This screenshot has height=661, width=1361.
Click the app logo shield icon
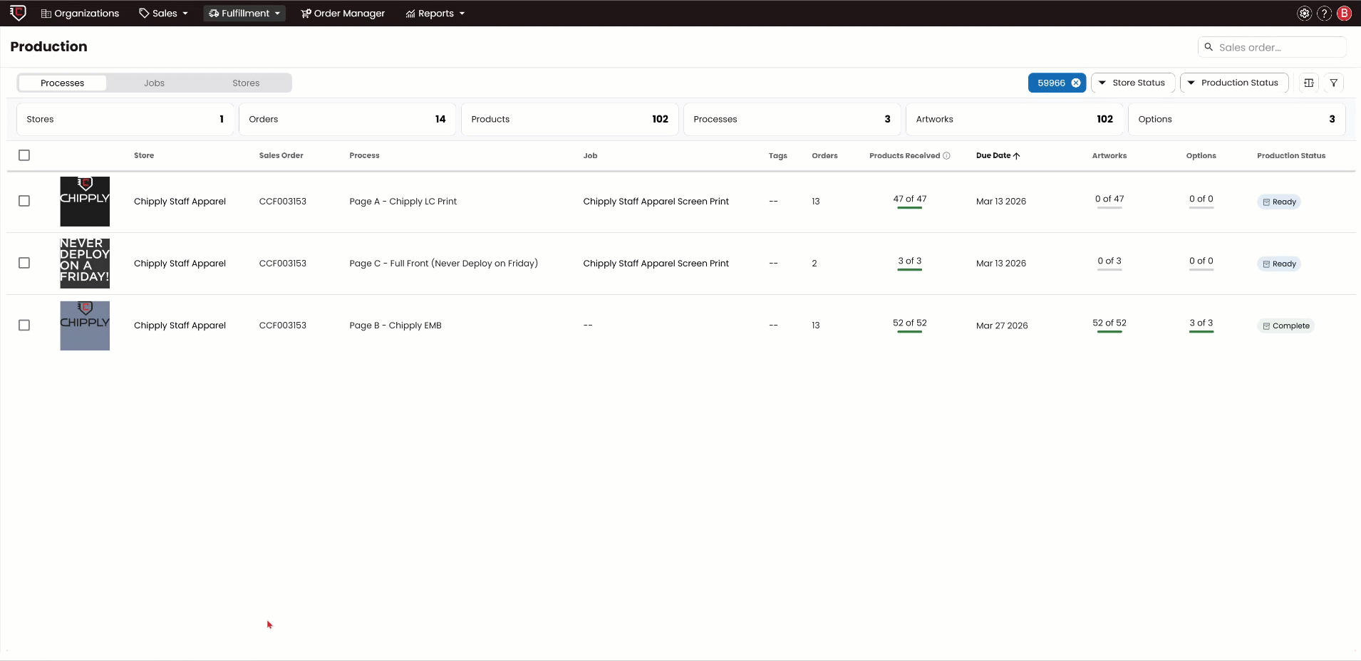coord(18,13)
